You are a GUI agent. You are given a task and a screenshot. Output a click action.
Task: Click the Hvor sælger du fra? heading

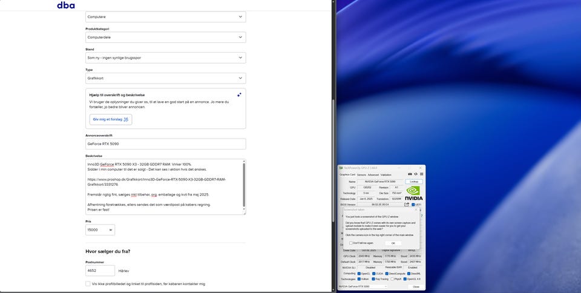[108, 251]
